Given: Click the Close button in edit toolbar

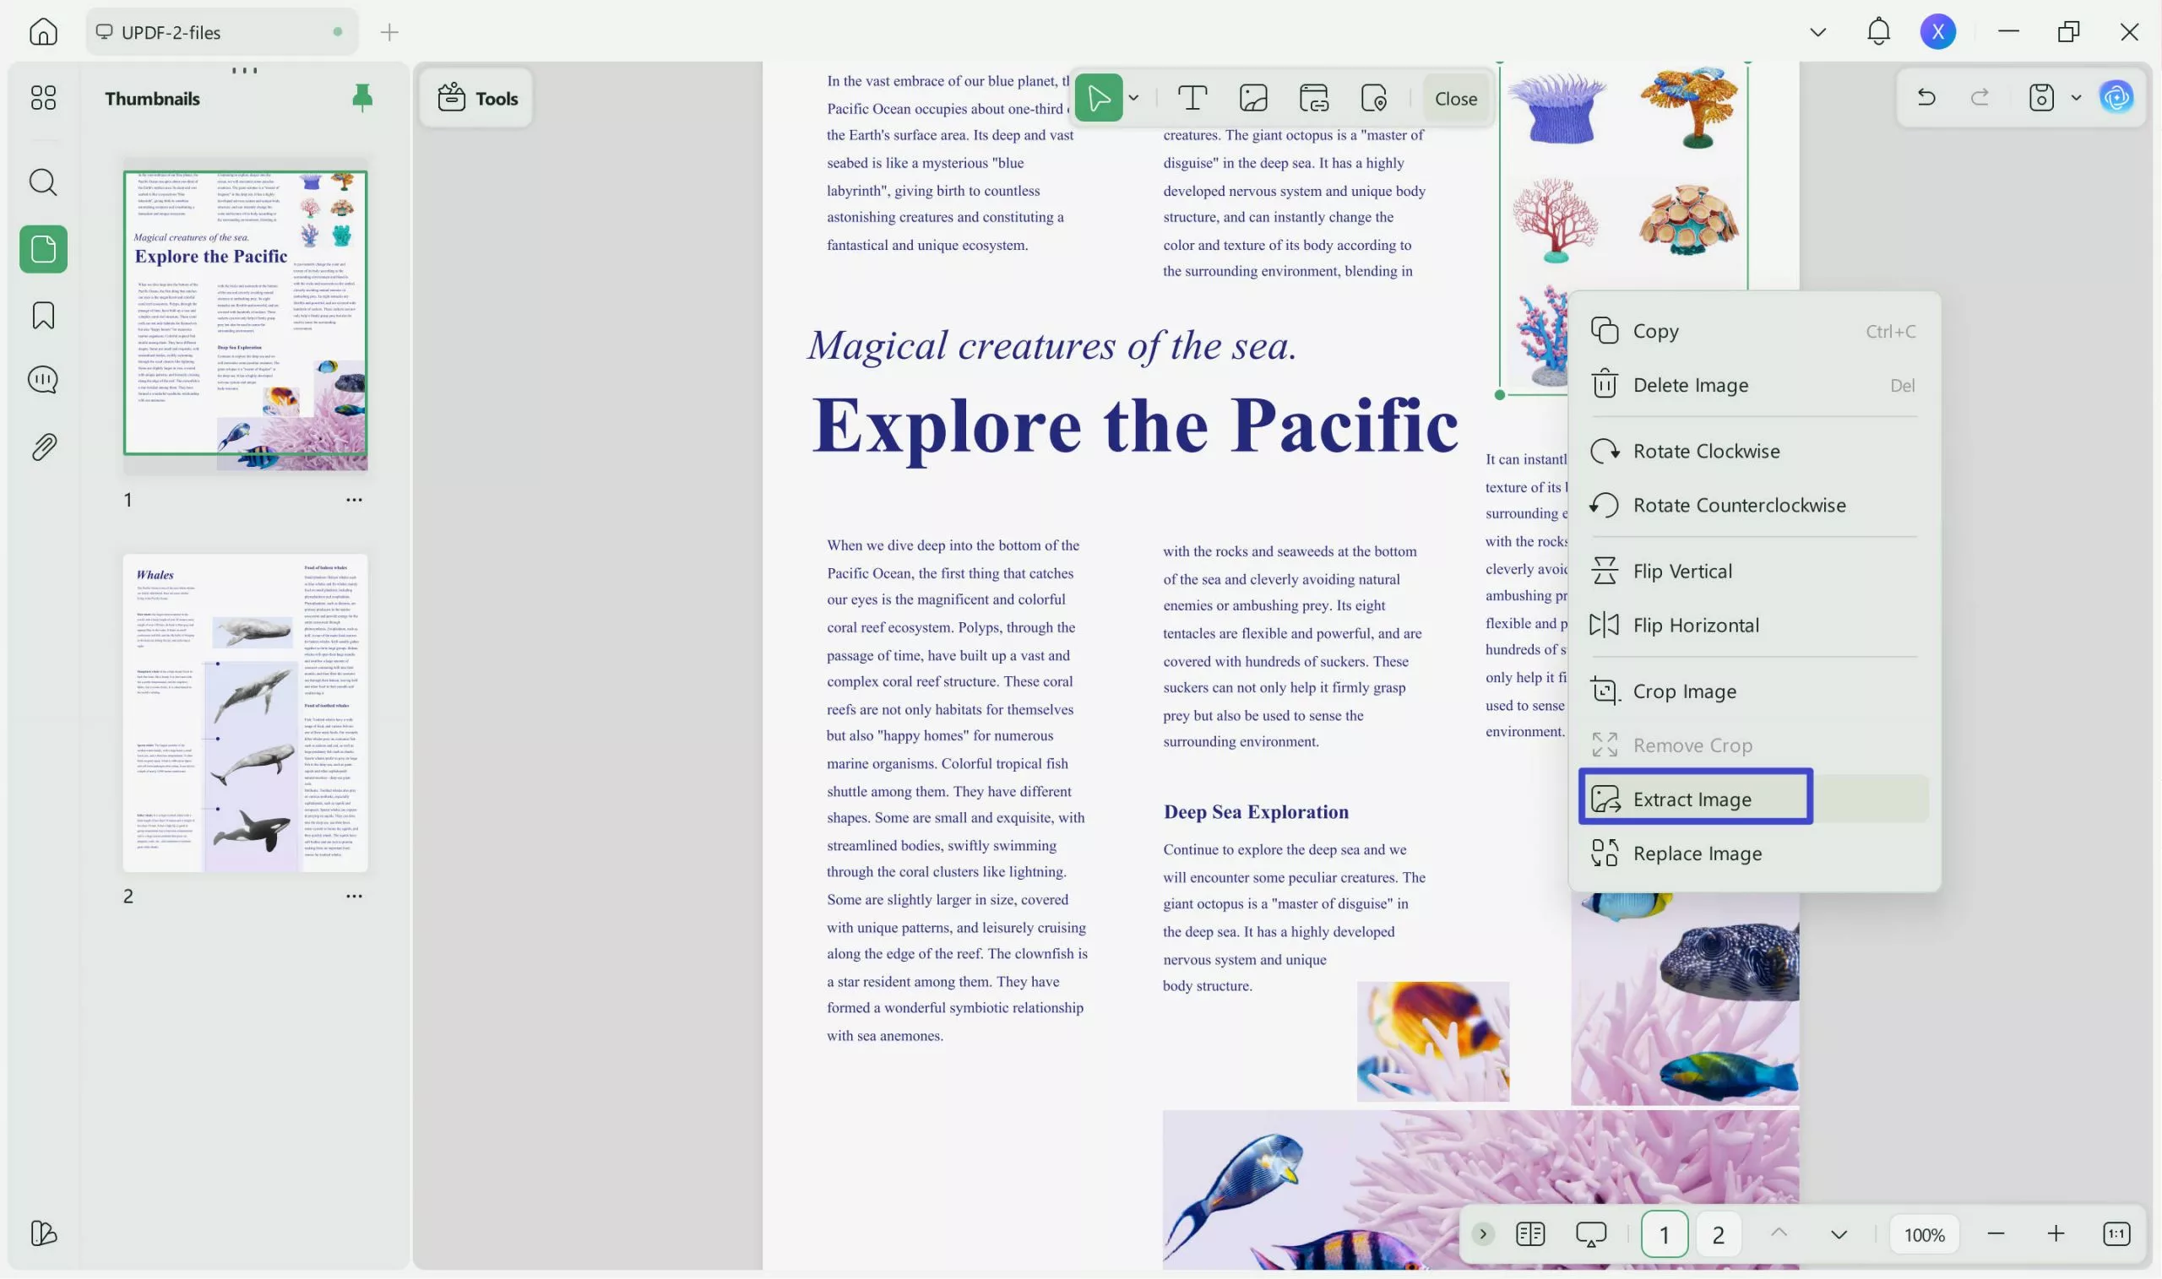Looking at the screenshot, I should point(1455,98).
